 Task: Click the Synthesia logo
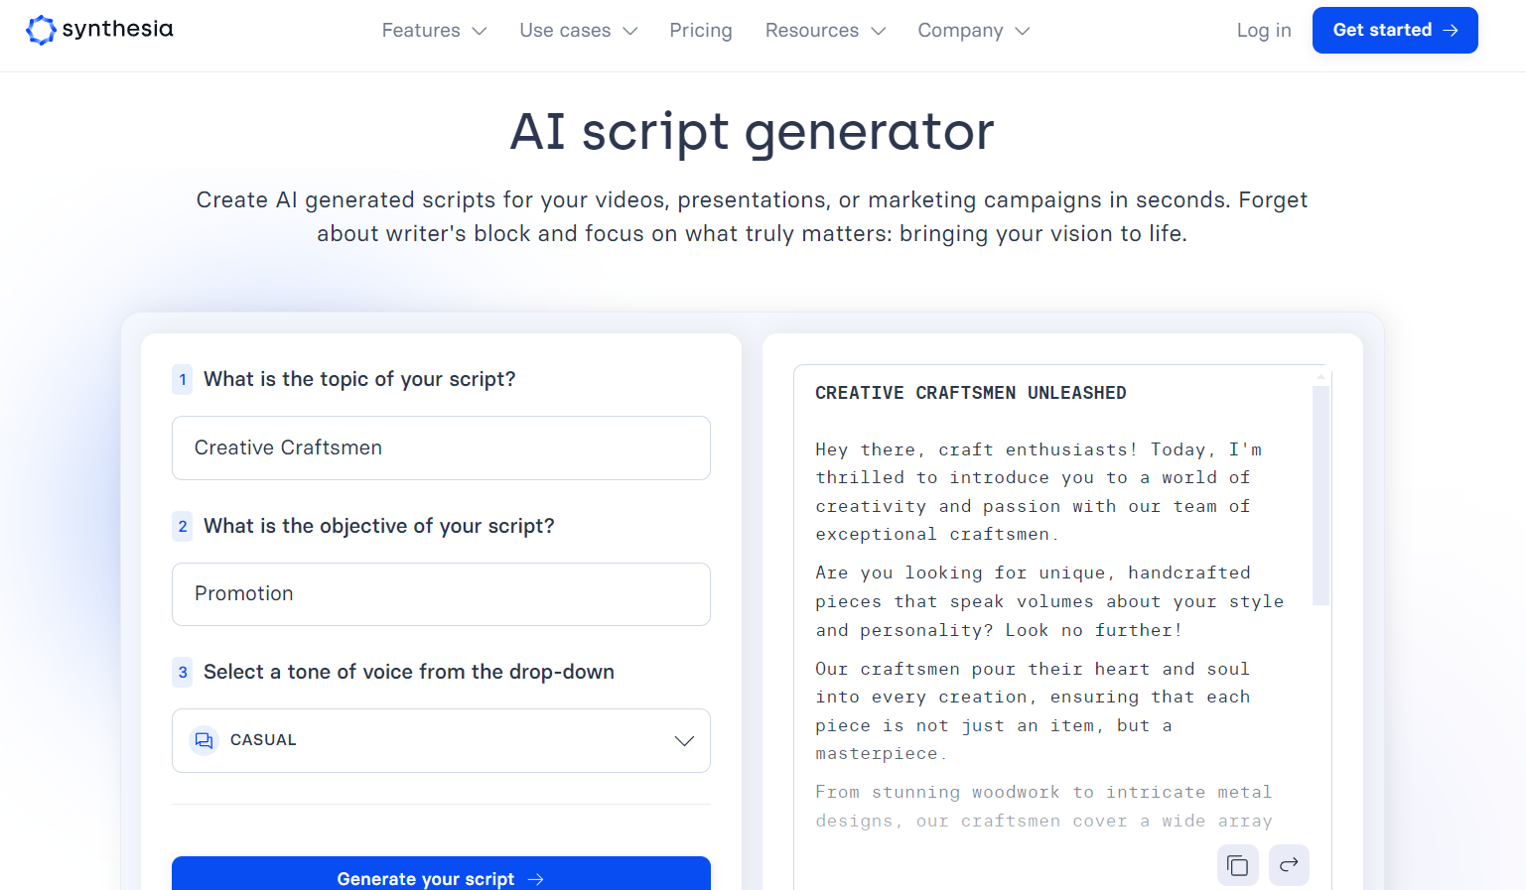tap(98, 30)
